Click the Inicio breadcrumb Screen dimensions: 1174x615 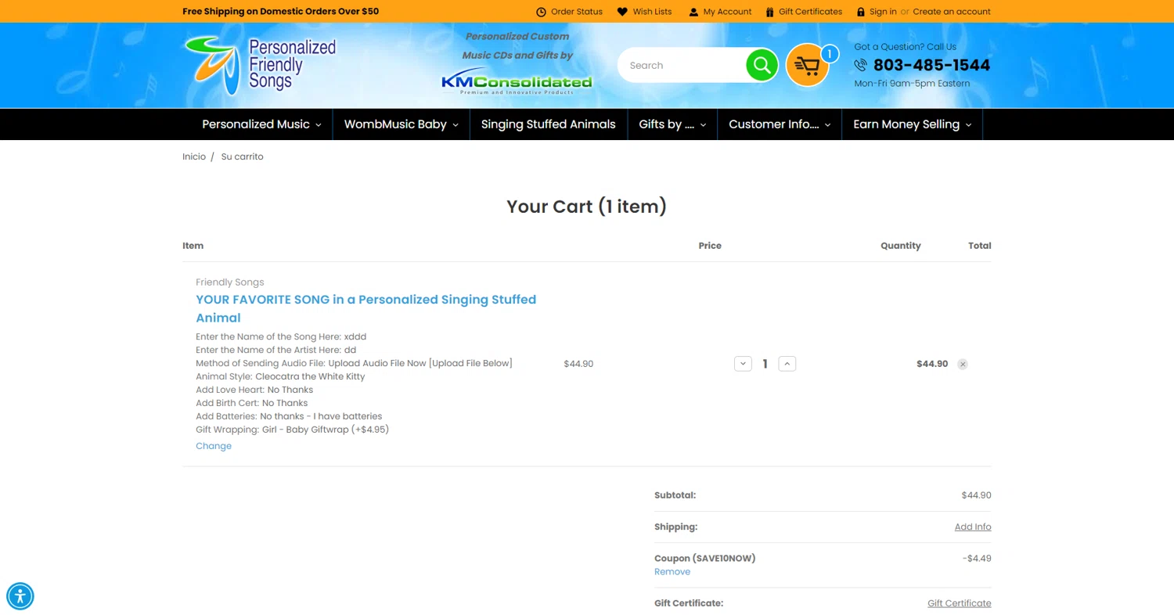coord(194,156)
